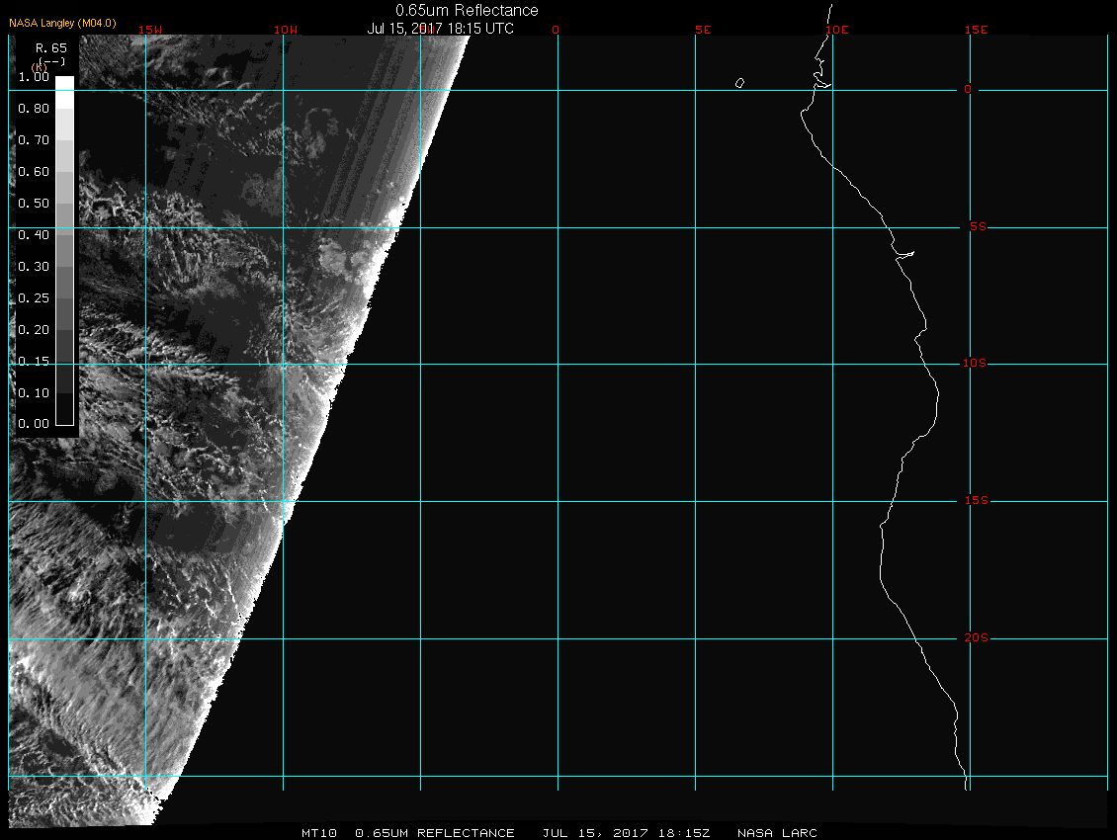
Task: Click the 0.00 colorbar value
Action: 34,424
